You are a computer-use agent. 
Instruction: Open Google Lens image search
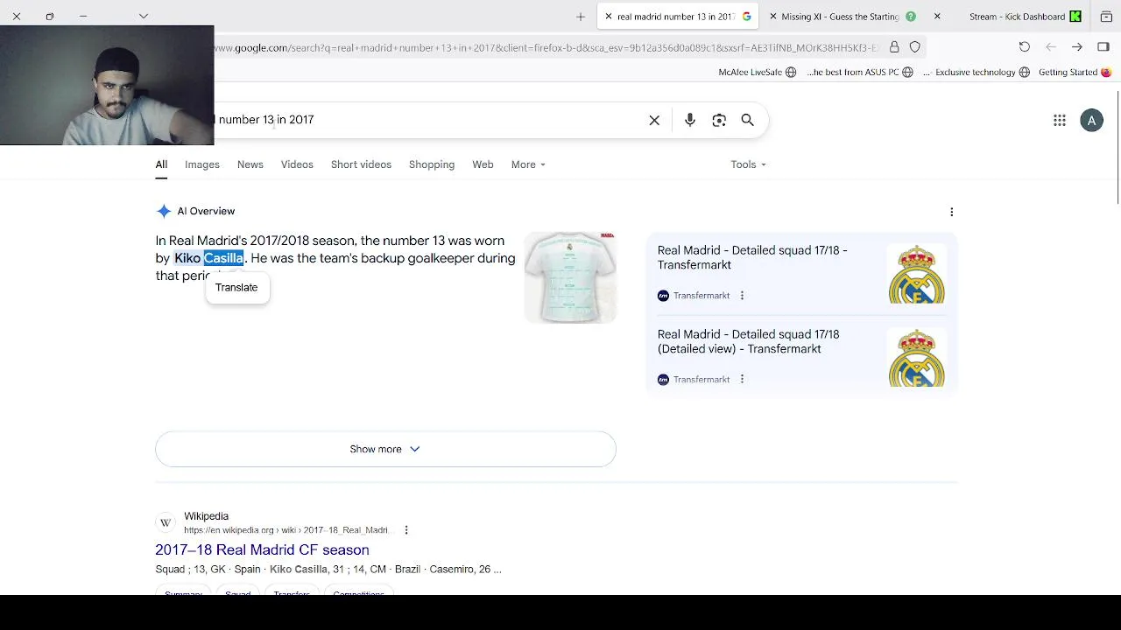(719, 120)
